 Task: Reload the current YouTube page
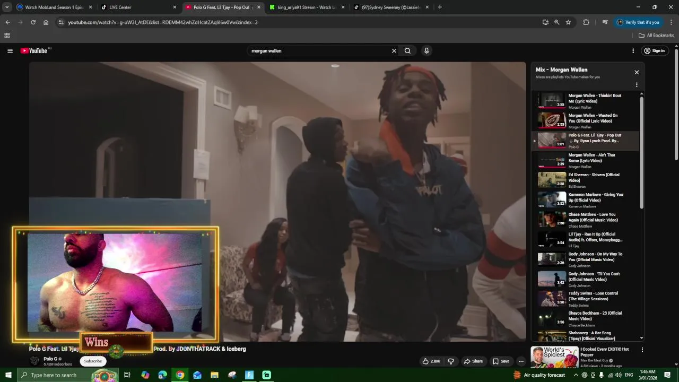[33, 22]
